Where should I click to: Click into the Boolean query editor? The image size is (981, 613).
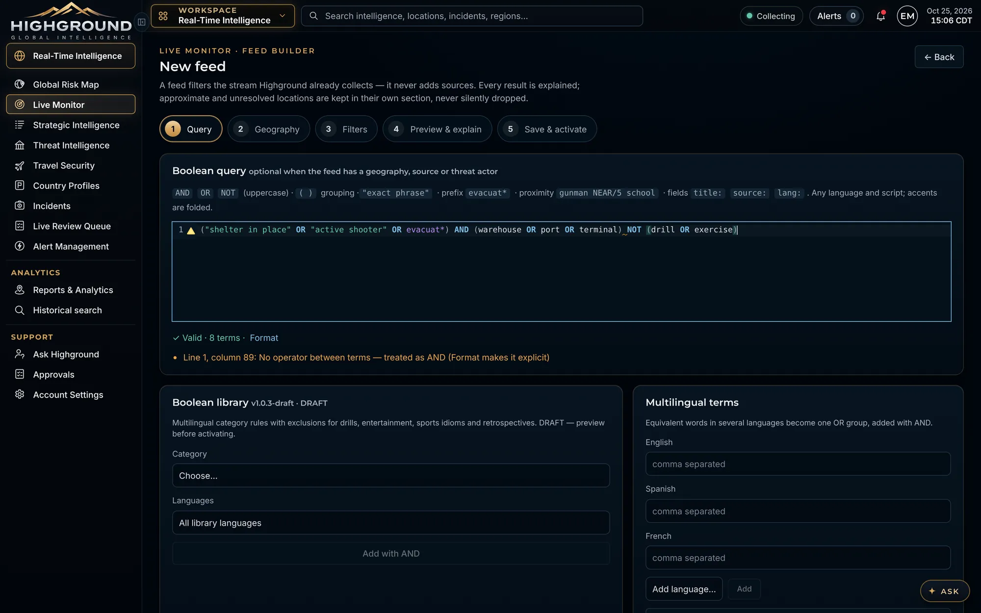(561, 272)
